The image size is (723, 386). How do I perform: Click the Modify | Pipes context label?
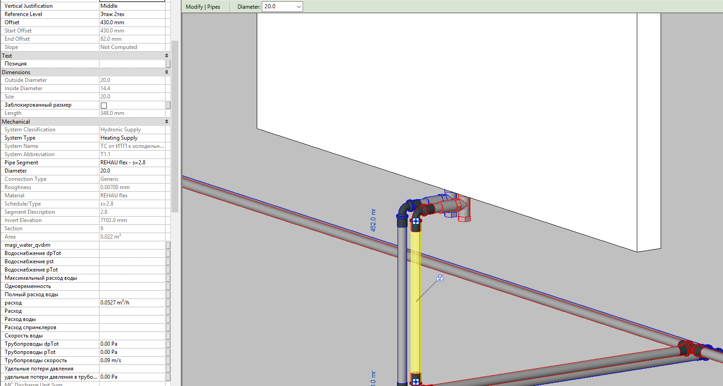coord(203,7)
